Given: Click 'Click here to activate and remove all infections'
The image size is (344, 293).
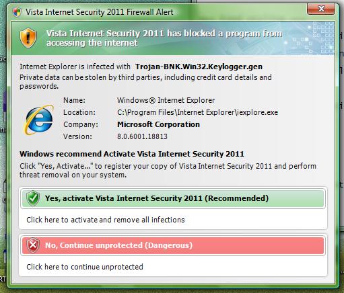Looking at the screenshot, I should 106,220.
